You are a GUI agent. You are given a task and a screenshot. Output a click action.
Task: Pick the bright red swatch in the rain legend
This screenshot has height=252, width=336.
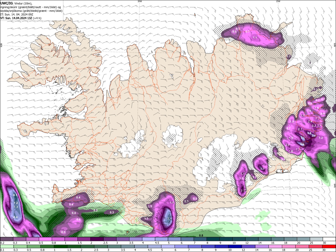(x=329, y=246)
